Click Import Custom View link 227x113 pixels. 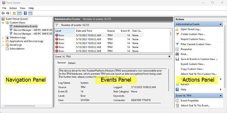(193, 39)
